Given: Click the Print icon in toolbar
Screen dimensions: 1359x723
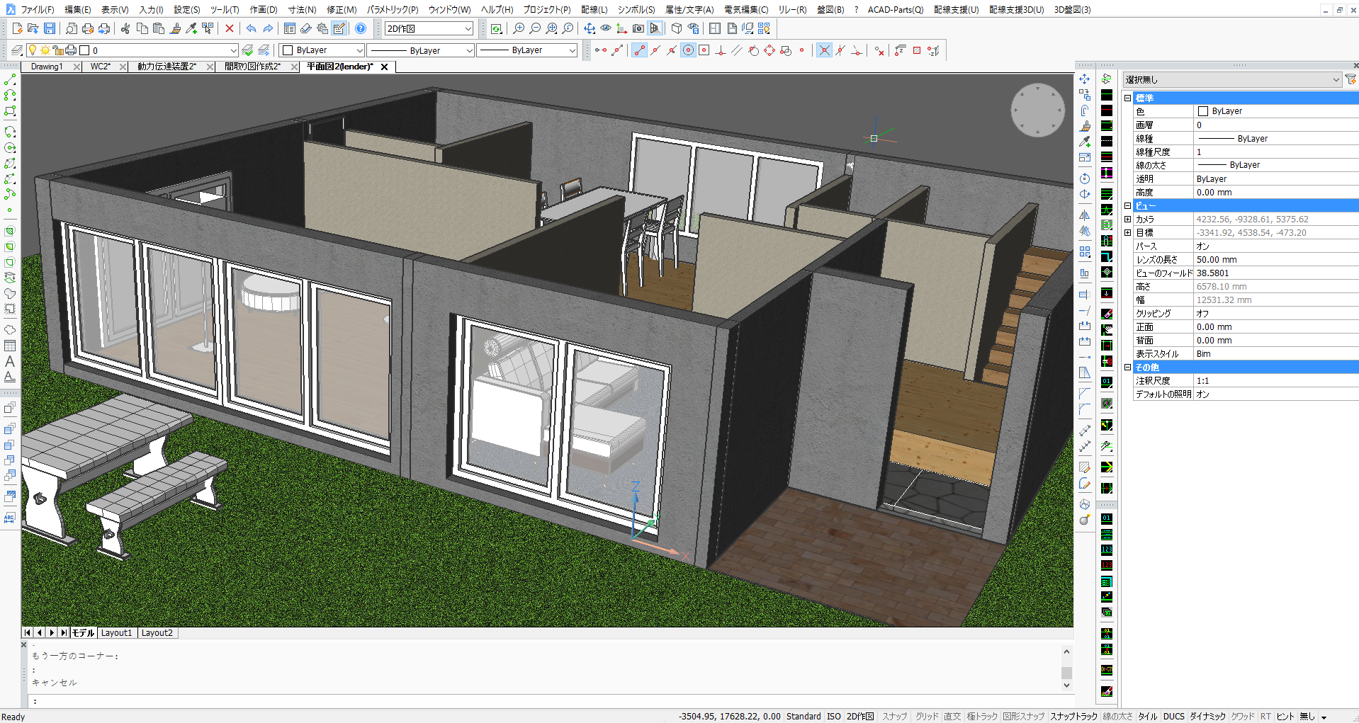Looking at the screenshot, I should coord(88,28).
